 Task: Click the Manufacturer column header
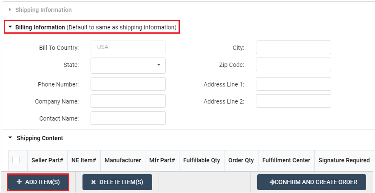(122, 160)
